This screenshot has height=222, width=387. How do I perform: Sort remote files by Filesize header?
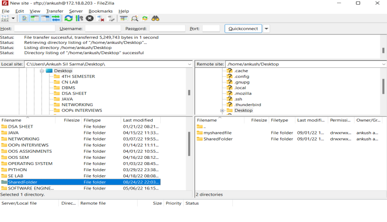click(256, 120)
